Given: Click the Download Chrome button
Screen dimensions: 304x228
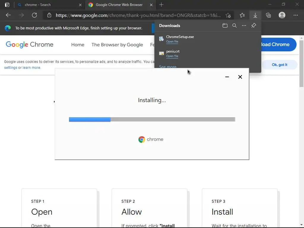Looking at the screenshot, I should tap(278, 45).
